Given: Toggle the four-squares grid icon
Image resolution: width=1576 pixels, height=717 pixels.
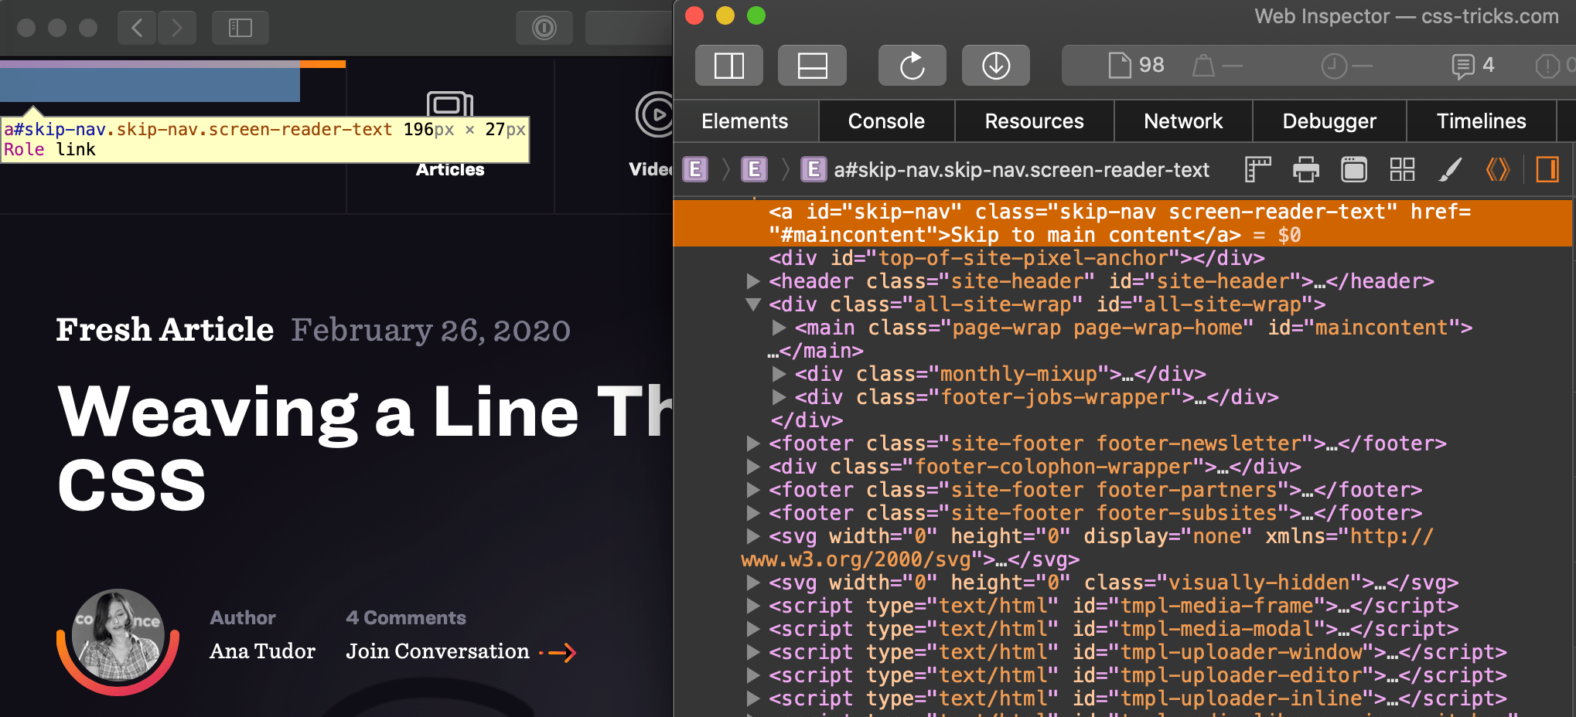Looking at the screenshot, I should click(x=1402, y=169).
